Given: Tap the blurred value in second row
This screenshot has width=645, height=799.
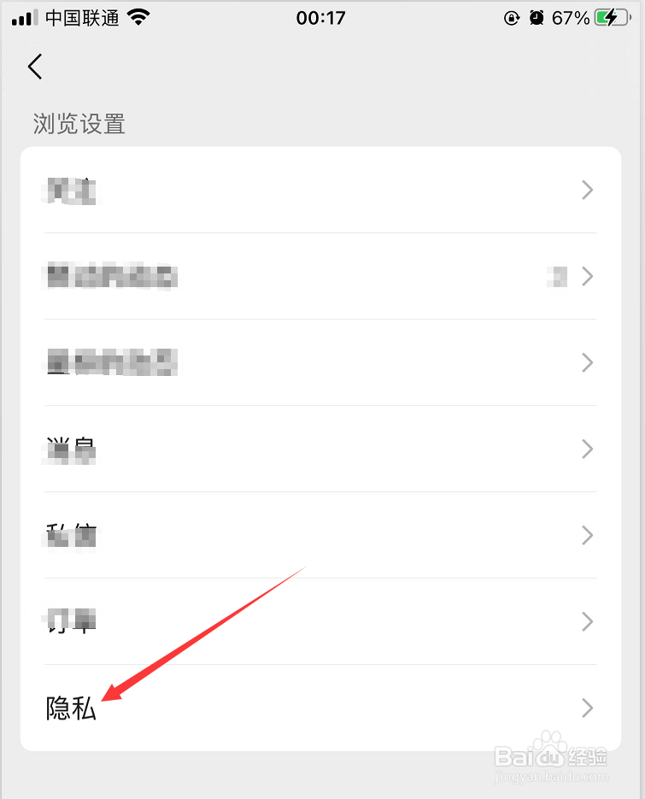Looking at the screenshot, I should (557, 276).
